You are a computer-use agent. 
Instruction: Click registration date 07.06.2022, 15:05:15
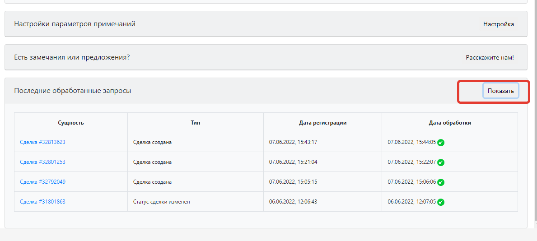coord(293,182)
